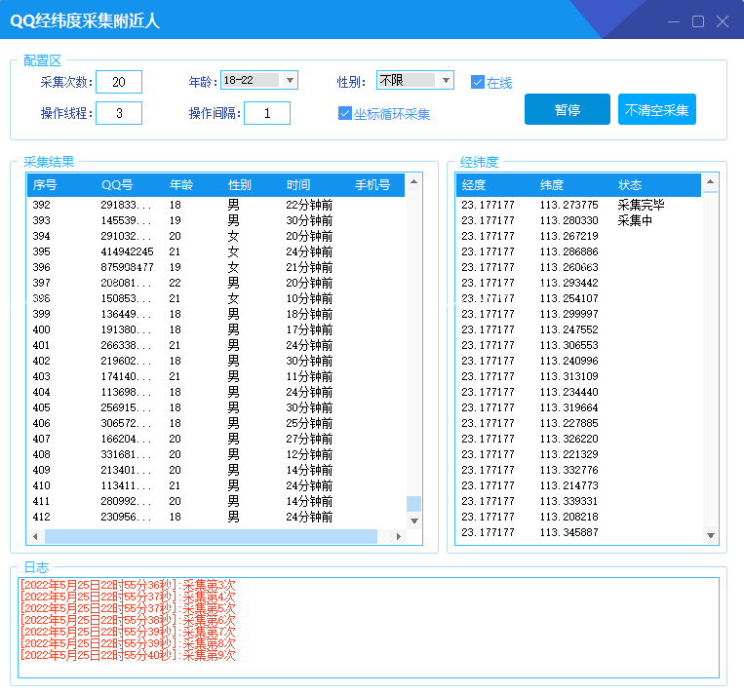Click the results vertical scrollbar thumb
744x694 pixels.
pyautogui.click(x=413, y=504)
